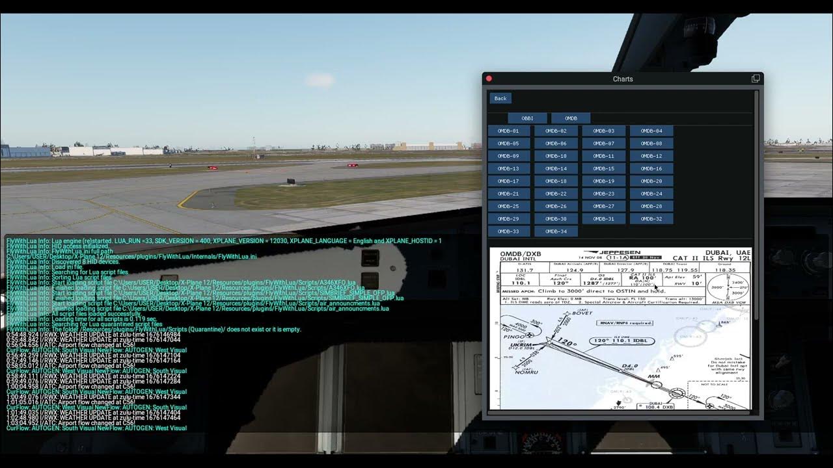
Task: Click the Charts window title bar
Action: (623, 79)
